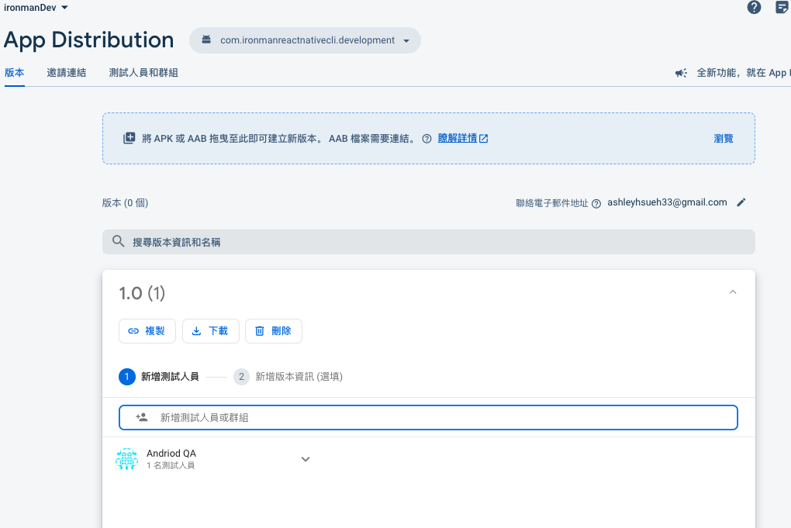Click the upload file icon in drop zone

coord(130,138)
